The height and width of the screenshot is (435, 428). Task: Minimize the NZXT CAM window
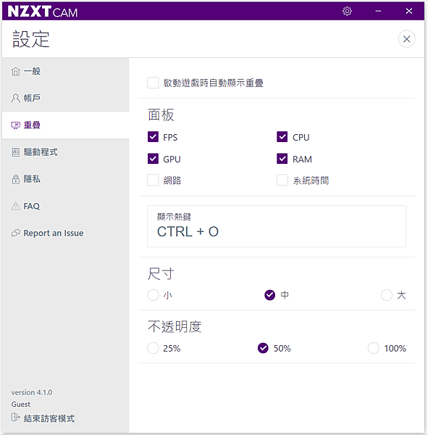click(x=378, y=11)
